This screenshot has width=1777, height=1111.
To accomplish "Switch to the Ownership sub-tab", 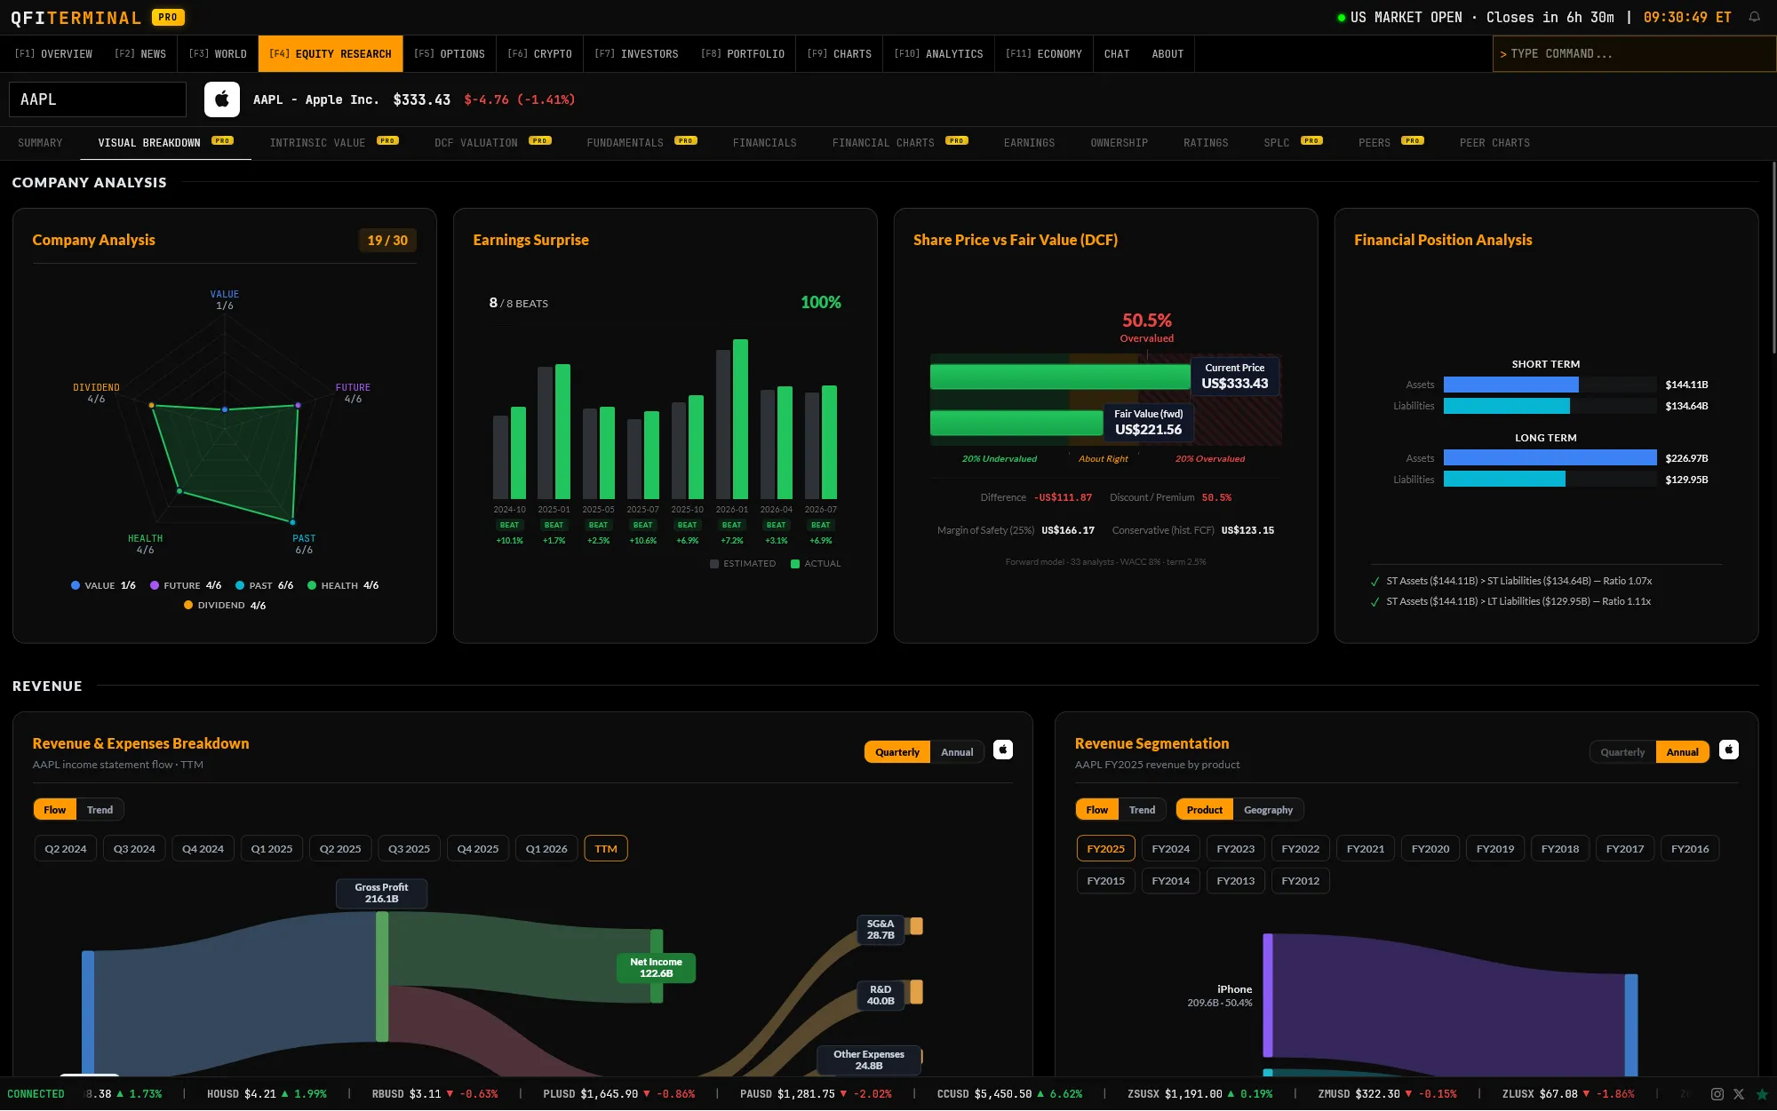I will click(x=1120, y=143).
